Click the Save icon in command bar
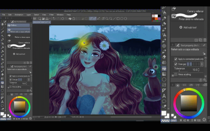Viewport: 210px width, 131px height. tap(47, 19)
